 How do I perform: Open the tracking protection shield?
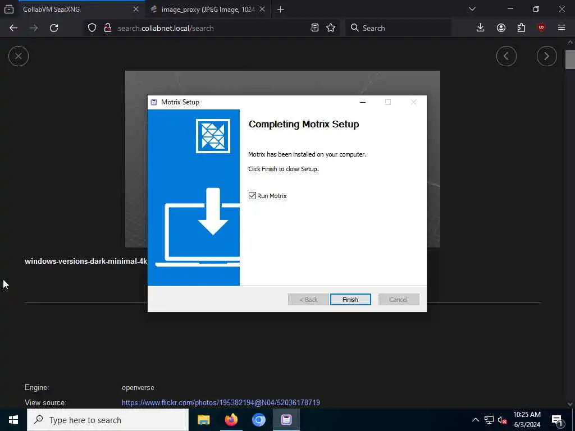coord(92,28)
